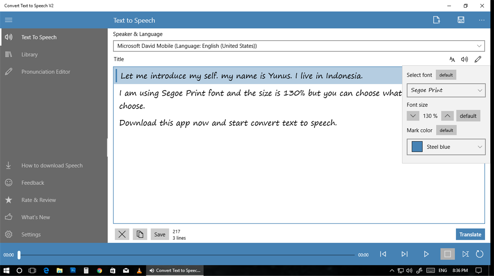The width and height of the screenshot is (494, 276).
Task: Increase font size with up arrow
Action: 447,116
